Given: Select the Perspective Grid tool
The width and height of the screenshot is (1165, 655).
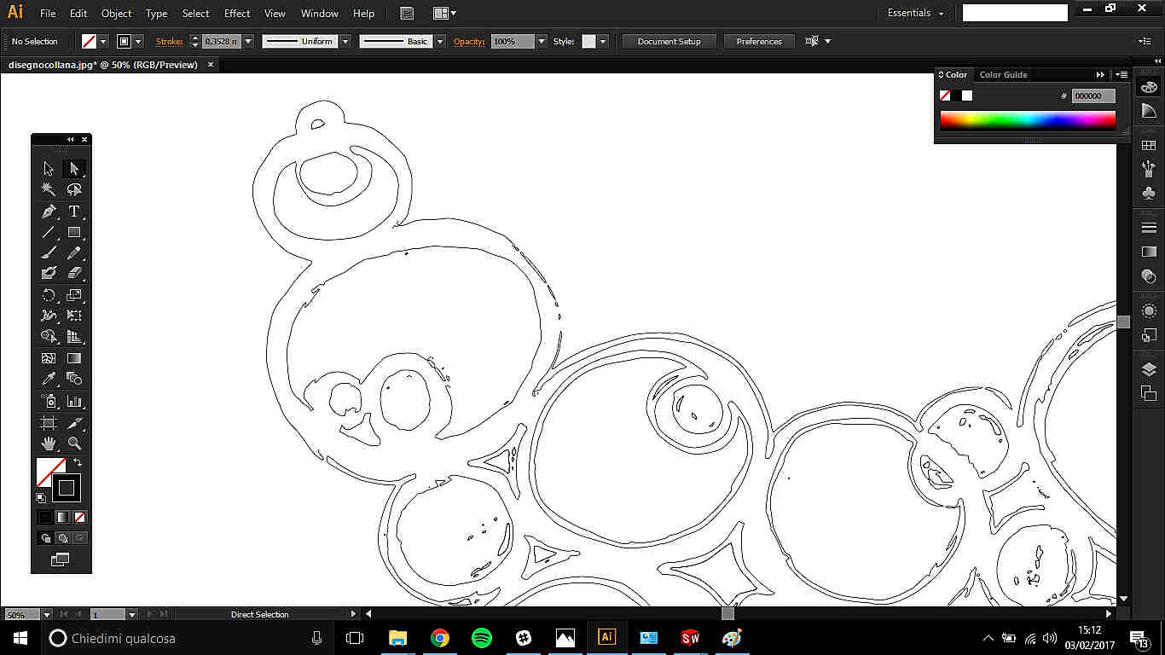Looking at the screenshot, I should [x=74, y=337].
